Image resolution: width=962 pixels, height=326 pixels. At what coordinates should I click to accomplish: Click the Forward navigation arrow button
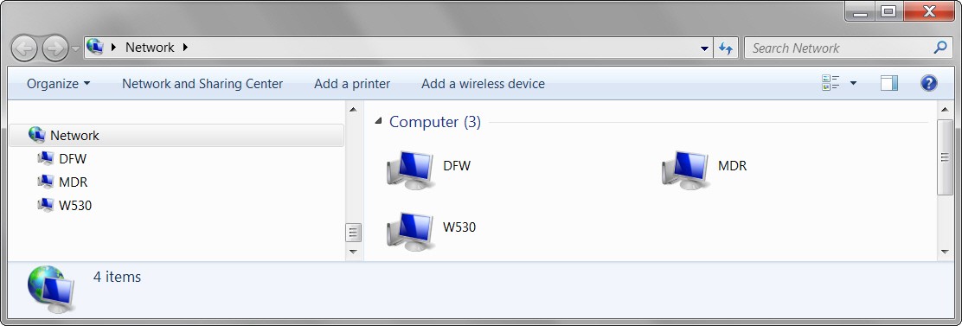55,48
